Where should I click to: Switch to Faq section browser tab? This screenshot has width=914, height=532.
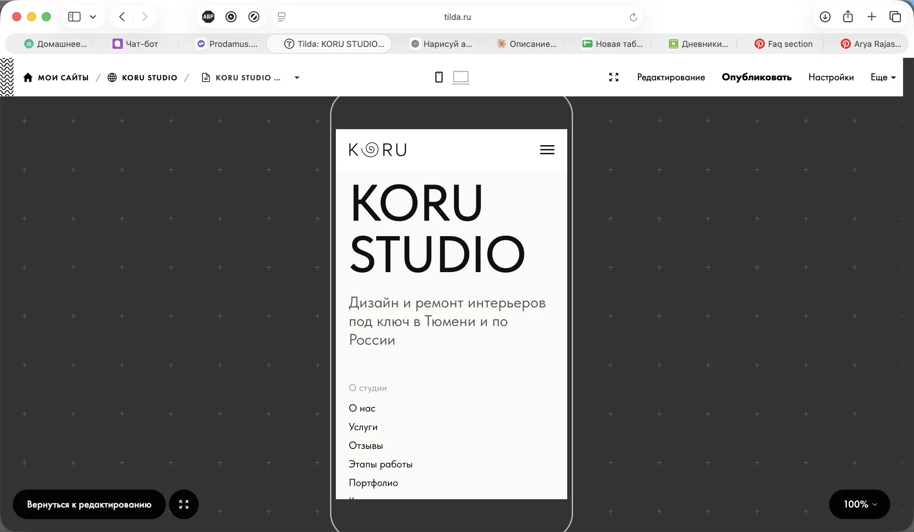[x=783, y=44]
